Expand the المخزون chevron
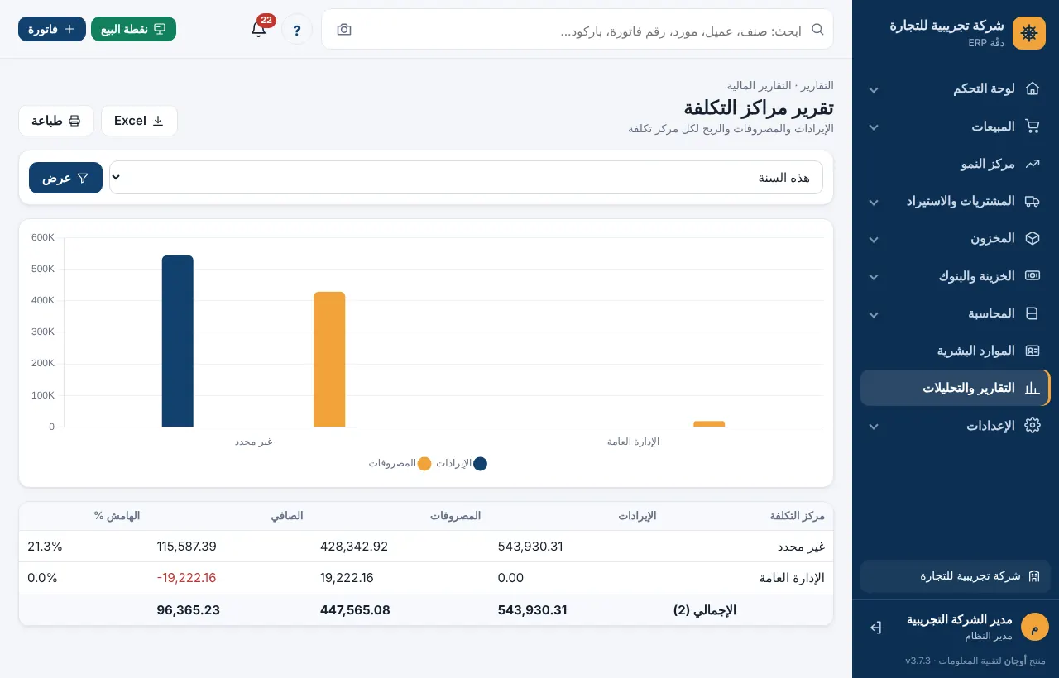Image resolution: width=1059 pixels, height=678 pixels. pyautogui.click(x=874, y=239)
